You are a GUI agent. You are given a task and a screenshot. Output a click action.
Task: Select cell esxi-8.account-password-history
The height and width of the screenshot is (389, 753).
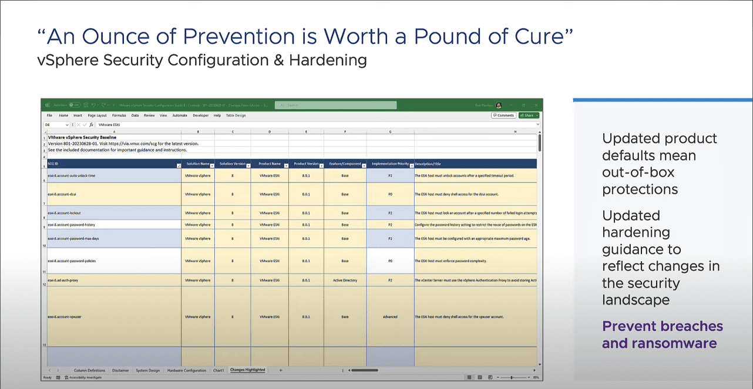pos(114,225)
